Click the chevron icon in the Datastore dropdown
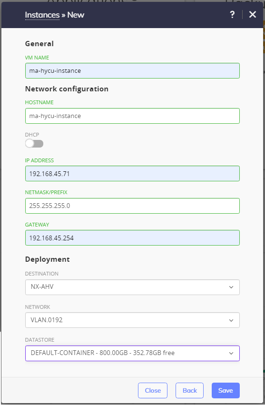This screenshot has height=405, width=265. (231, 353)
